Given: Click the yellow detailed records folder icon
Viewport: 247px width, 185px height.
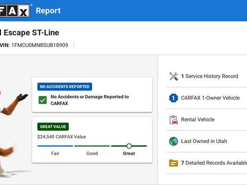Looking at the screenshot, I should [x=174, y=163].
